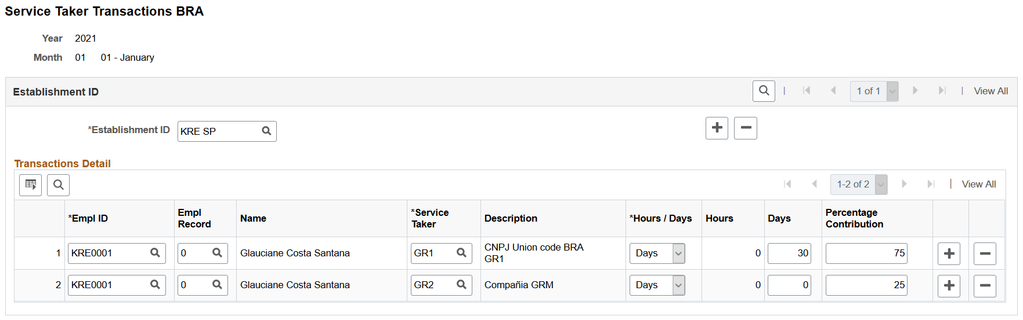Click the Service Taker column header
This screenshot has width=1023, height=320.
(x=429, y=219)
